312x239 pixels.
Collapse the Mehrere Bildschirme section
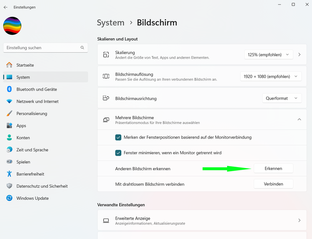(299, 119)
